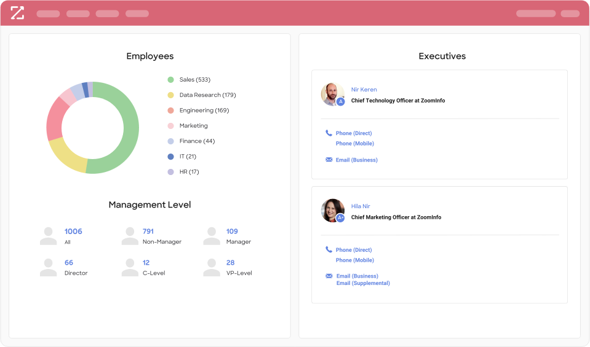Reveal Nir Keren's Email (Business)

tap(357, 160)
